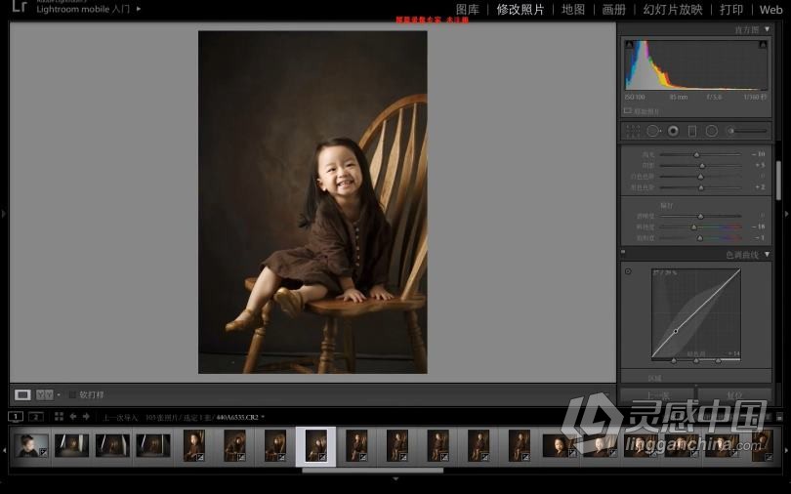Select the Adjustment Brush tool
Image resolution: width=791 pixels, height=494 pixels.
(747, 131)
